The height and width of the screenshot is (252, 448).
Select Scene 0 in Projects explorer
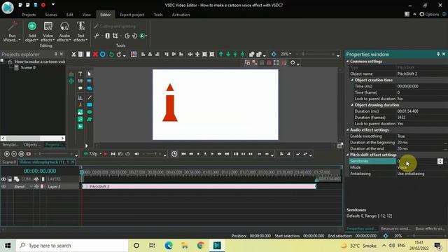tap(28, 68)
